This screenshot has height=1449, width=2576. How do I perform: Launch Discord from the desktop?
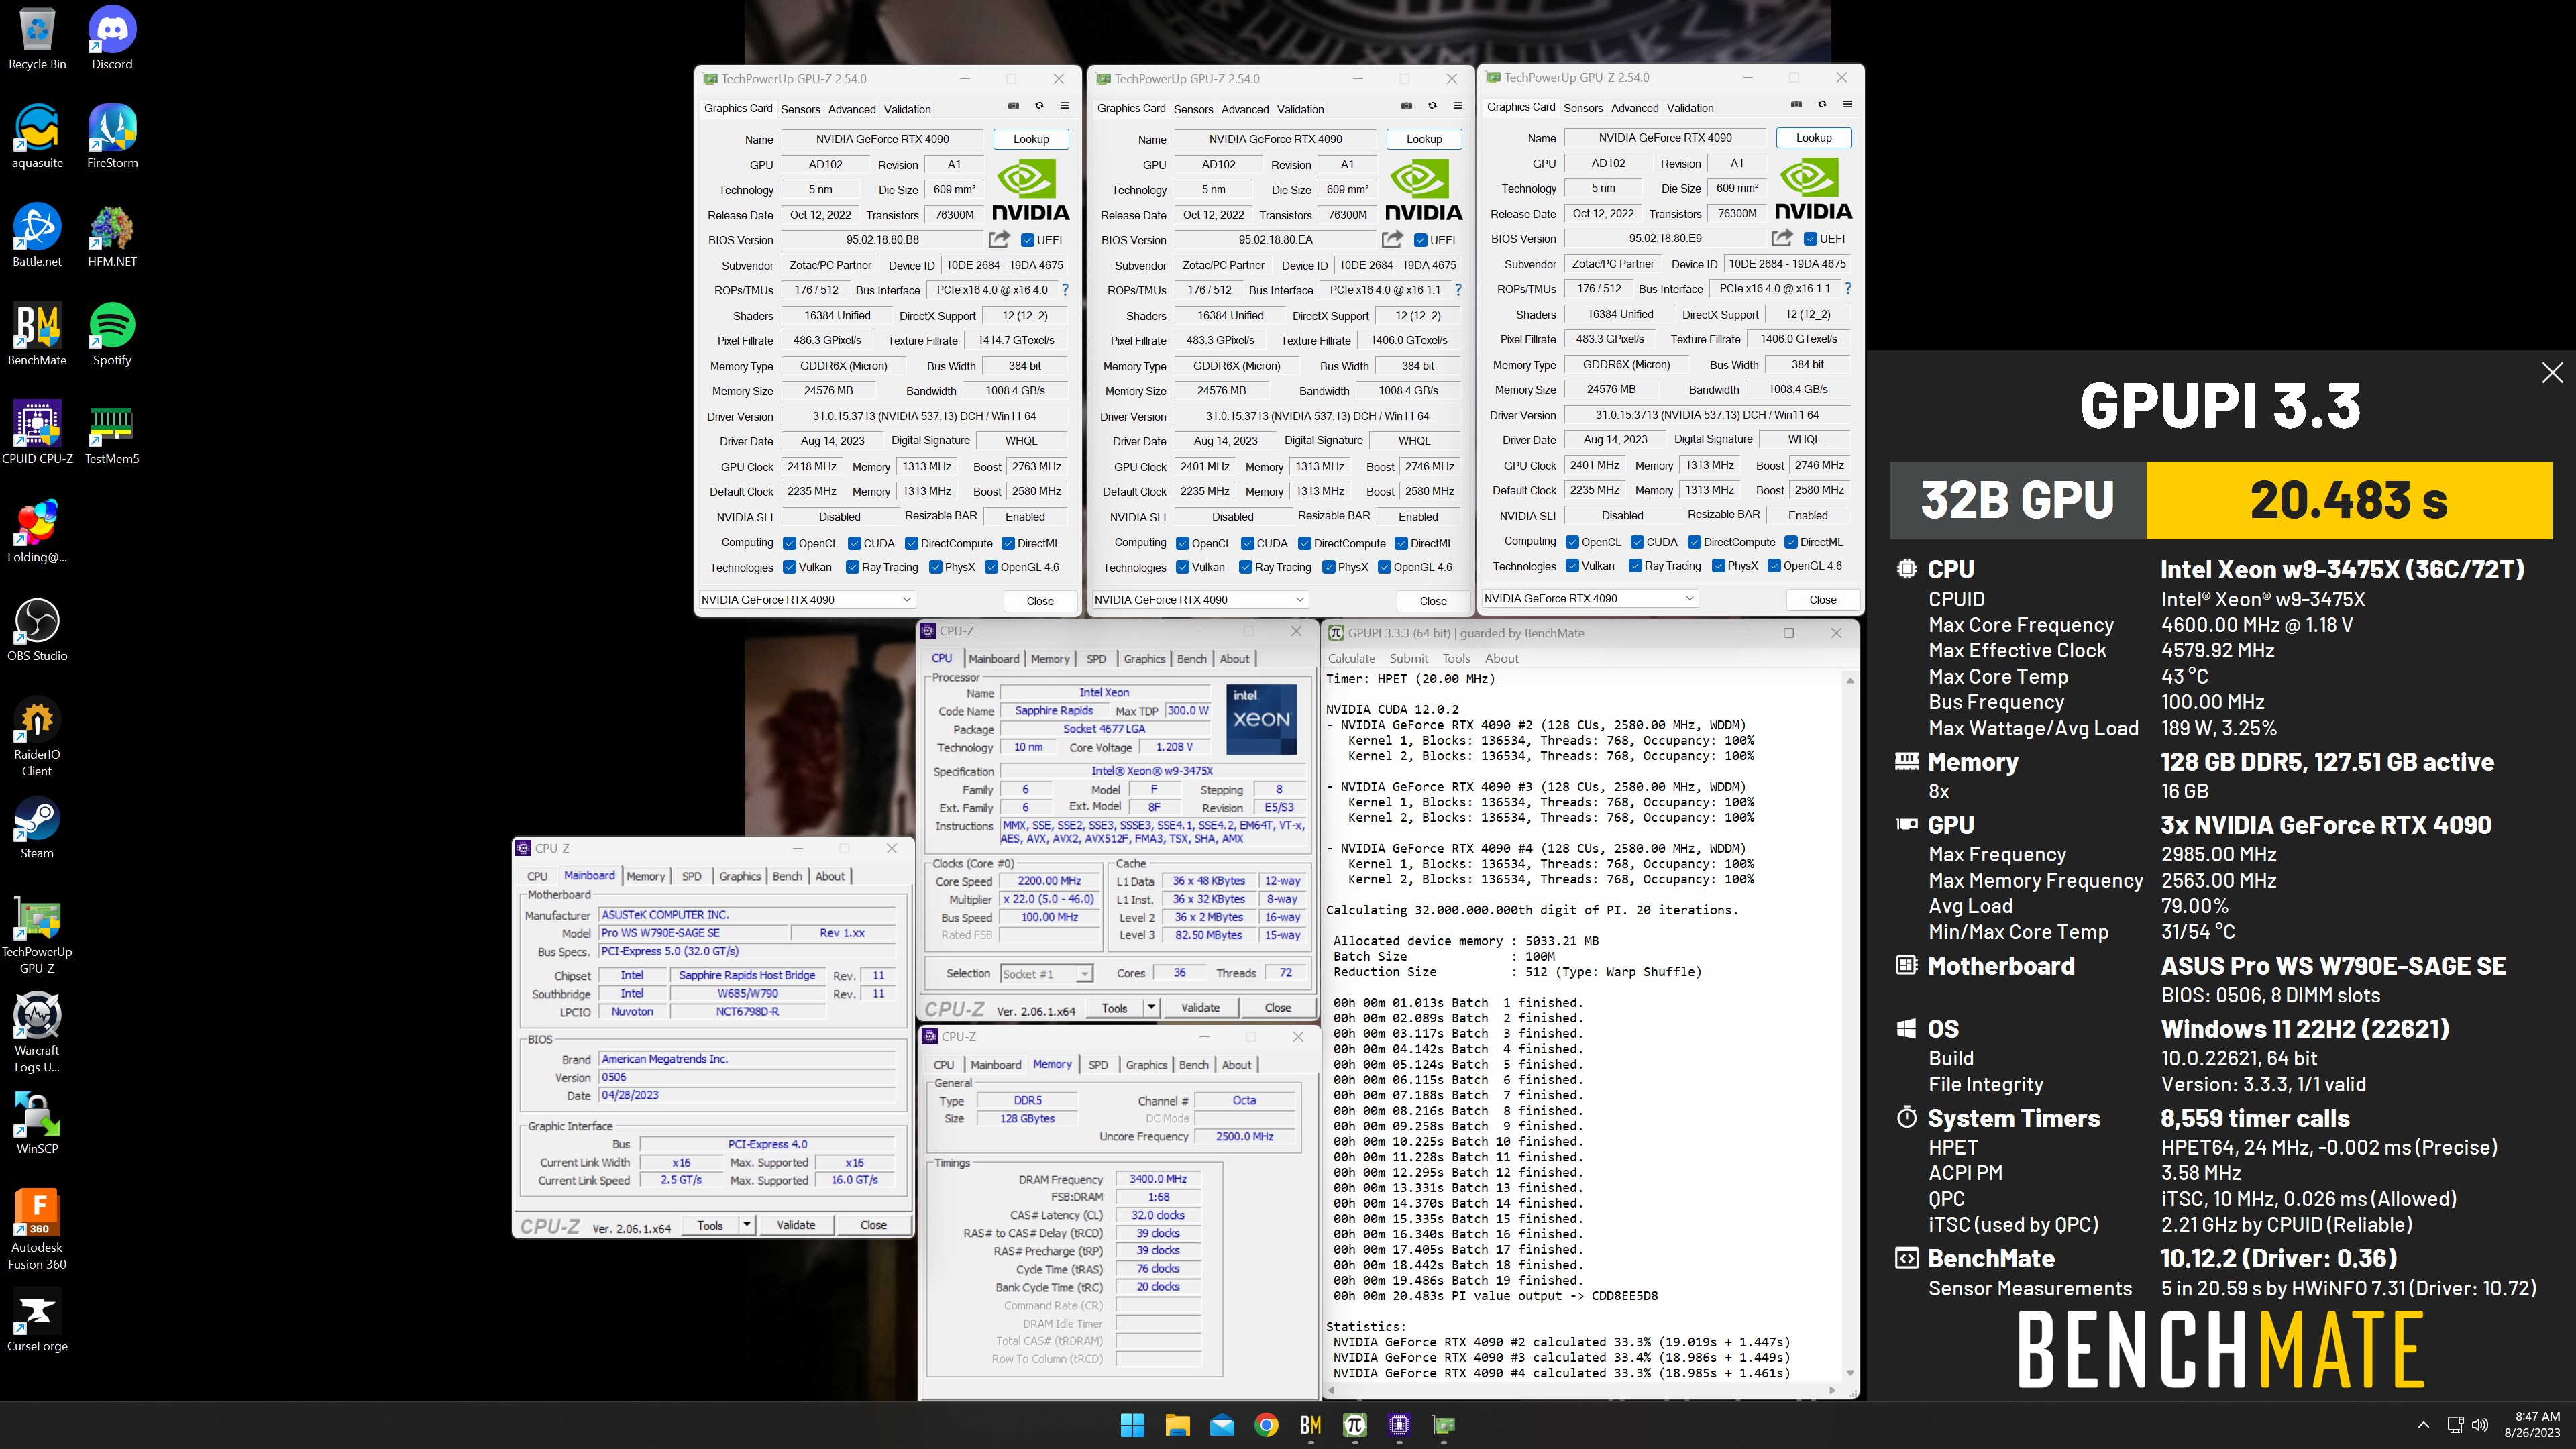112,39
